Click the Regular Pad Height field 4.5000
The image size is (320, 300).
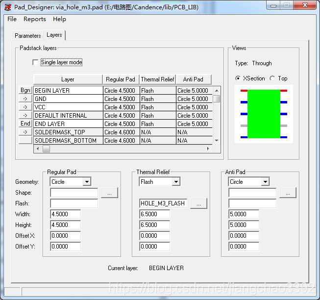[66, 225]
